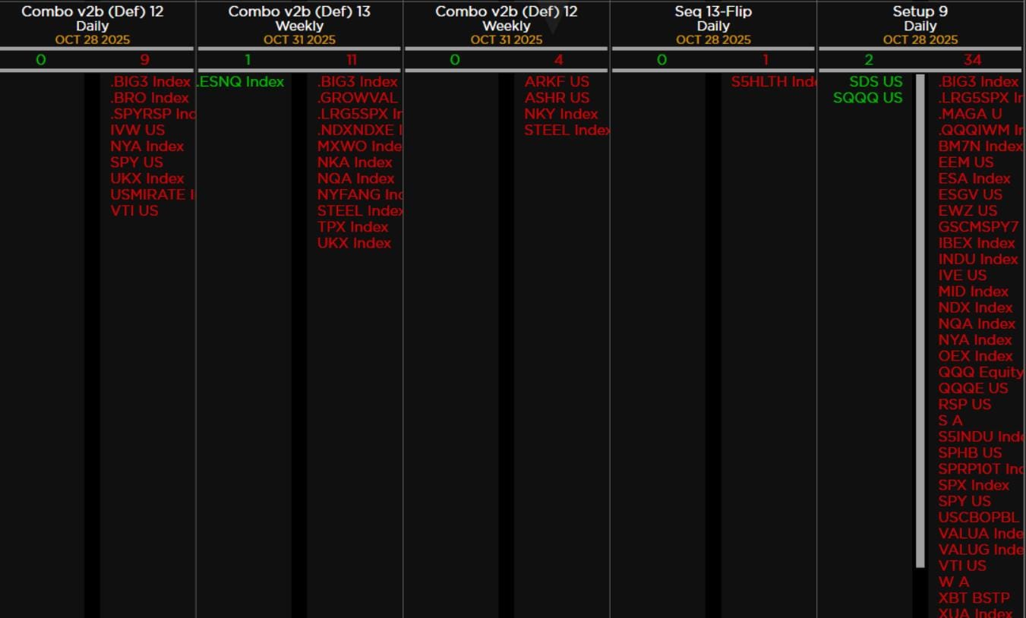Click the IBEX Index ticker

tap(977, 243)
